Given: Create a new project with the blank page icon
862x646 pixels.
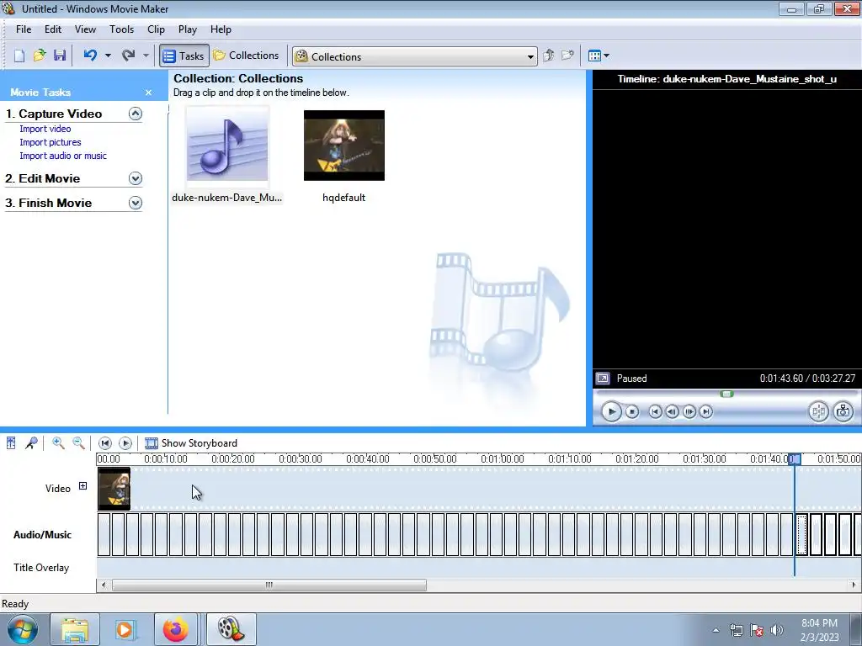Looking at the screenshot, I should (19, 56).
